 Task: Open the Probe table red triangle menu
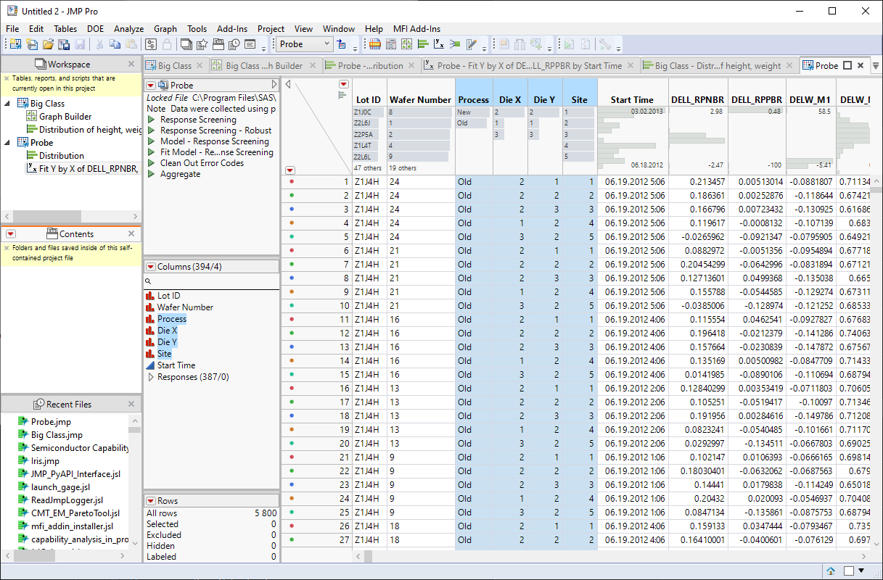151,85
